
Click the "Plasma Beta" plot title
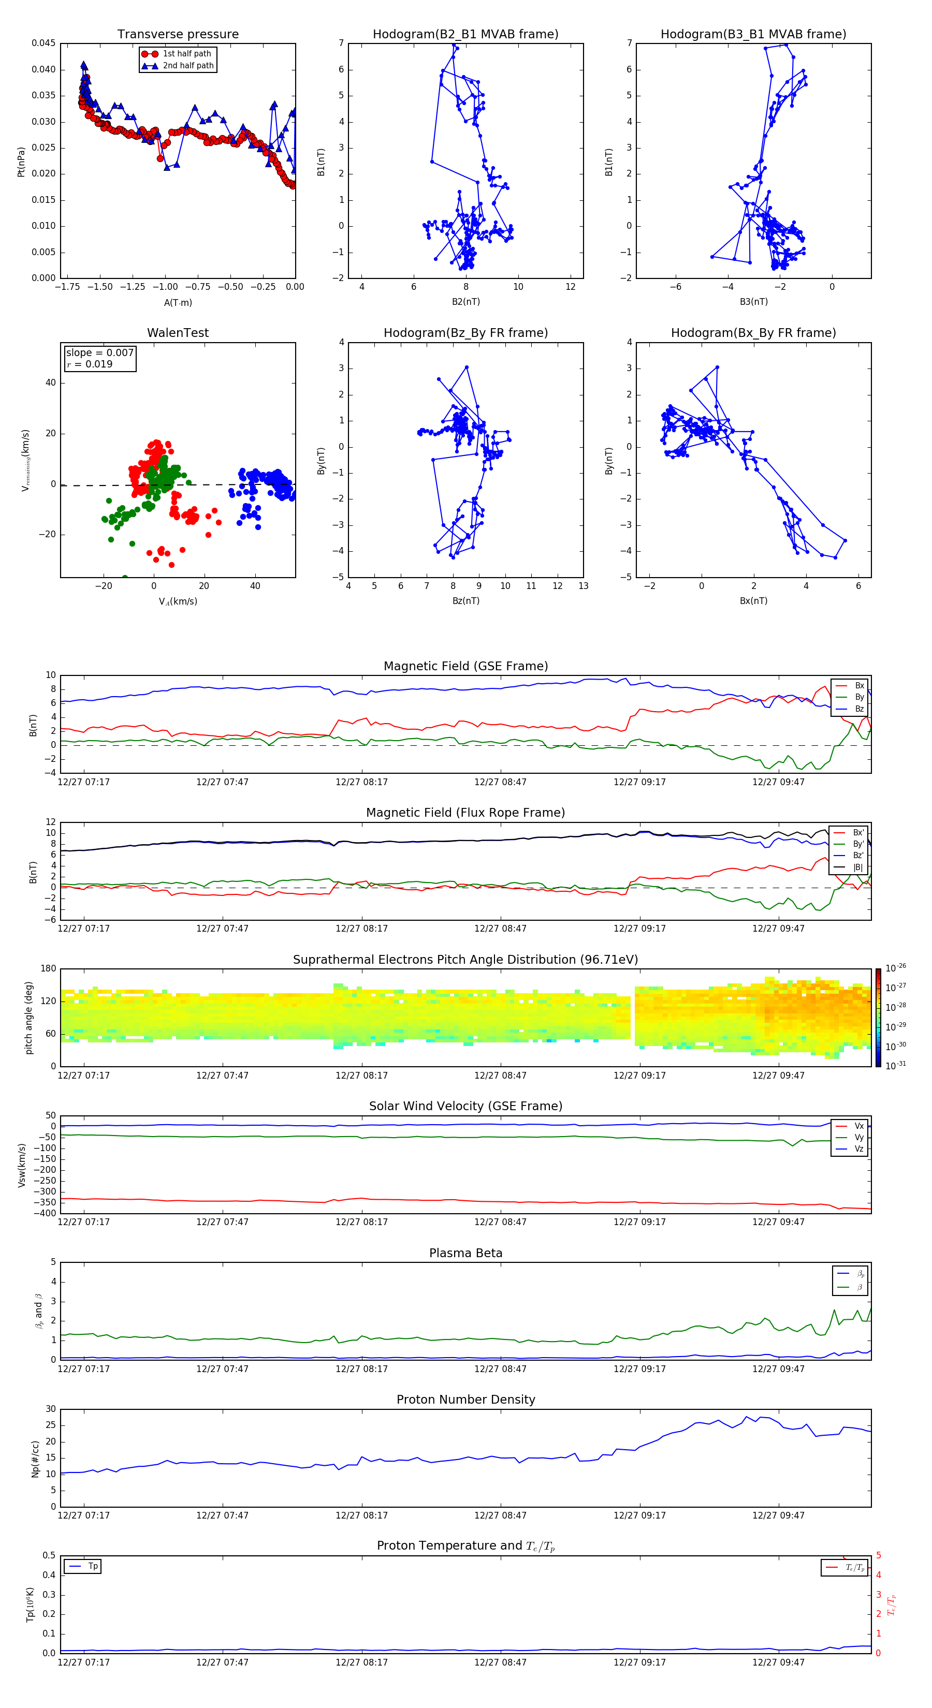click(x=465, y=1253)
